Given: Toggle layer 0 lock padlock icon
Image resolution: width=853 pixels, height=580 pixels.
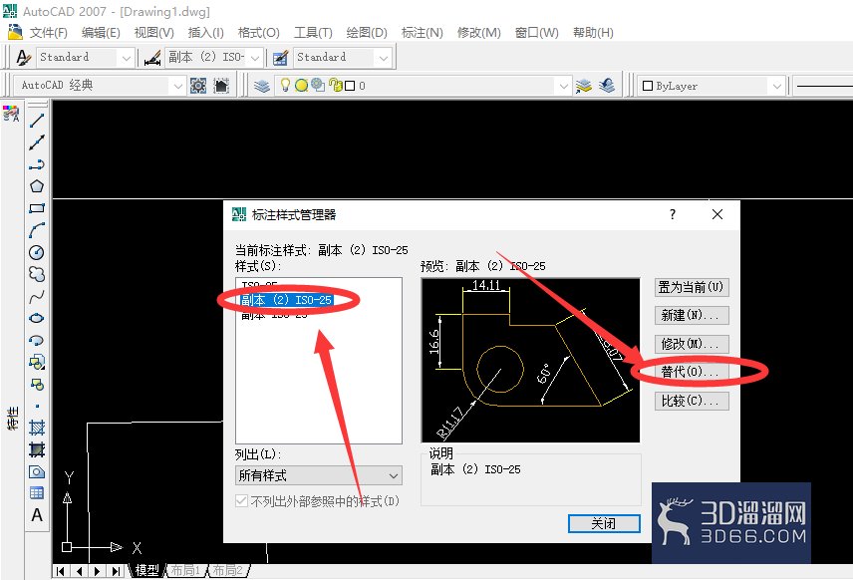Looking at the screenshot, I should 336,86.
